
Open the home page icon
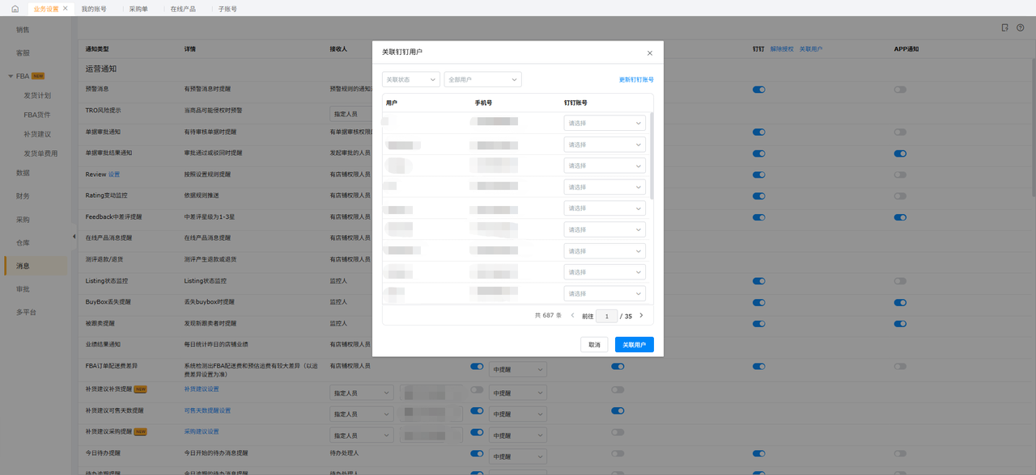pyautogui.click(x=15, y=9)
